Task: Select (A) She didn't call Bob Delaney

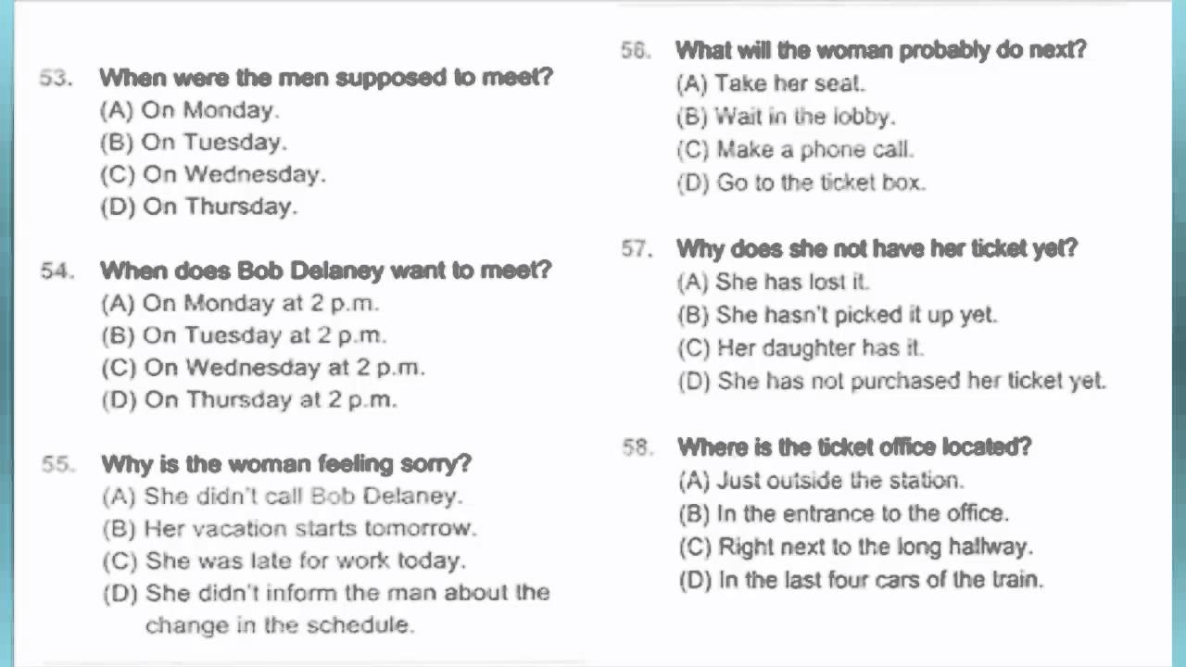Action: tap(283, 497)
